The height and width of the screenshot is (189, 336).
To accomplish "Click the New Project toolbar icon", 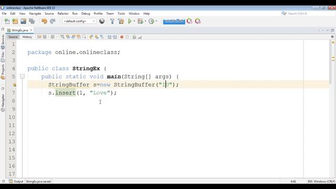I will 15,21.
